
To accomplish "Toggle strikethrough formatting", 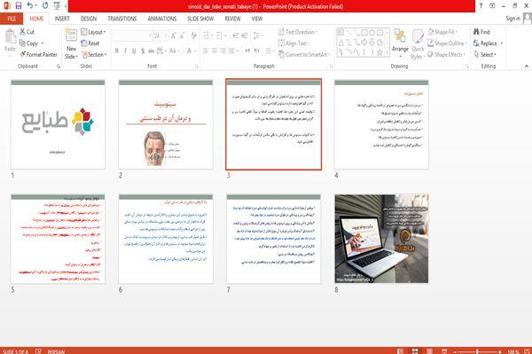I will (x=151, y=51).
